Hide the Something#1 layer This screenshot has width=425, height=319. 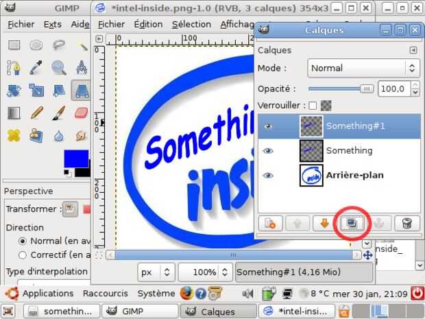click(268, 126)
